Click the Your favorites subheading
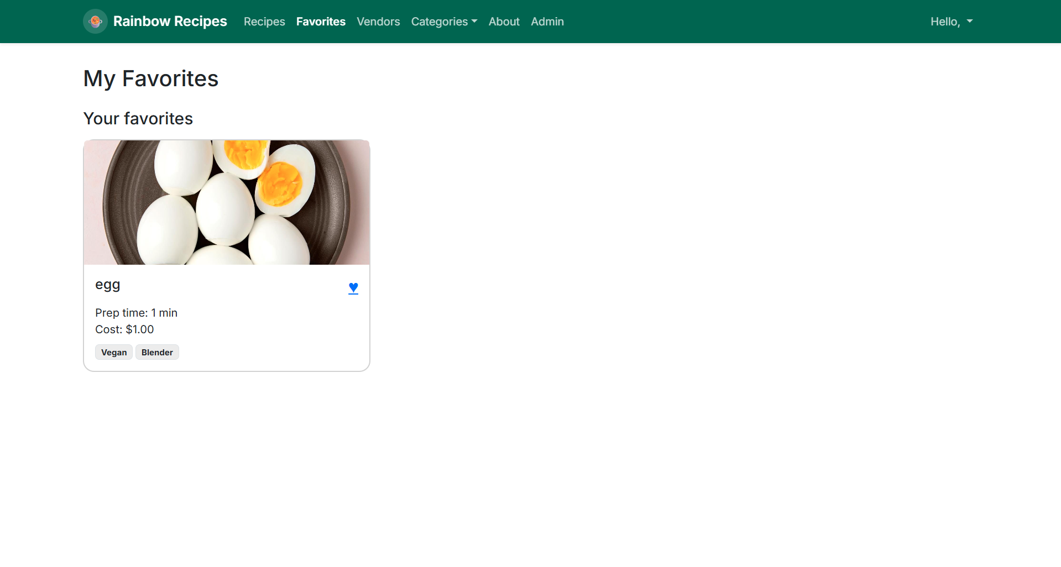 [x=138, y=119]
